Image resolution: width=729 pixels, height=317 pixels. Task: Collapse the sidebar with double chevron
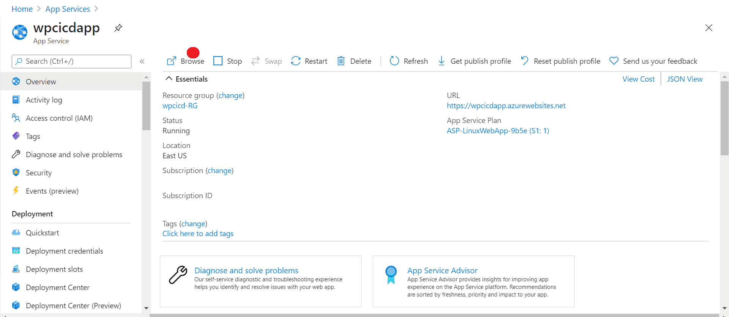[x=142, y=62]
